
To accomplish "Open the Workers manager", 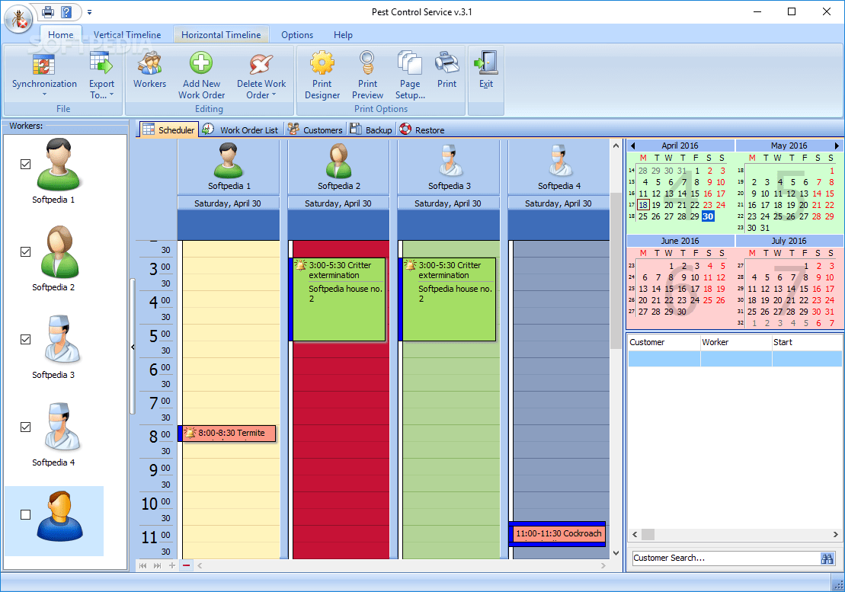I will coord(150,70).
